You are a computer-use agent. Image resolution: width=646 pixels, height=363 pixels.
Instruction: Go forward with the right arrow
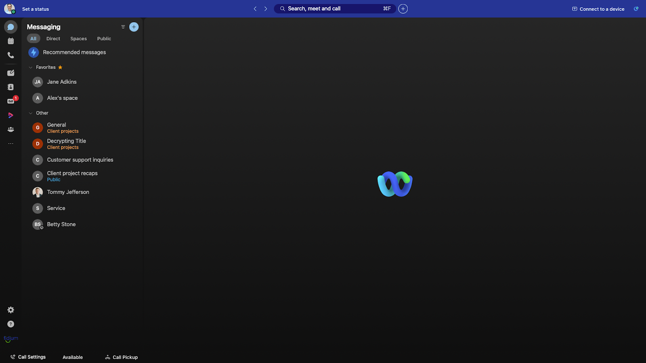click(266, 9)
